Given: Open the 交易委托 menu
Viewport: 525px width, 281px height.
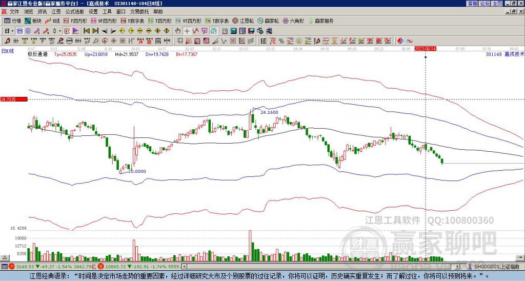Looking at the screenshot, I should (139, 12).
